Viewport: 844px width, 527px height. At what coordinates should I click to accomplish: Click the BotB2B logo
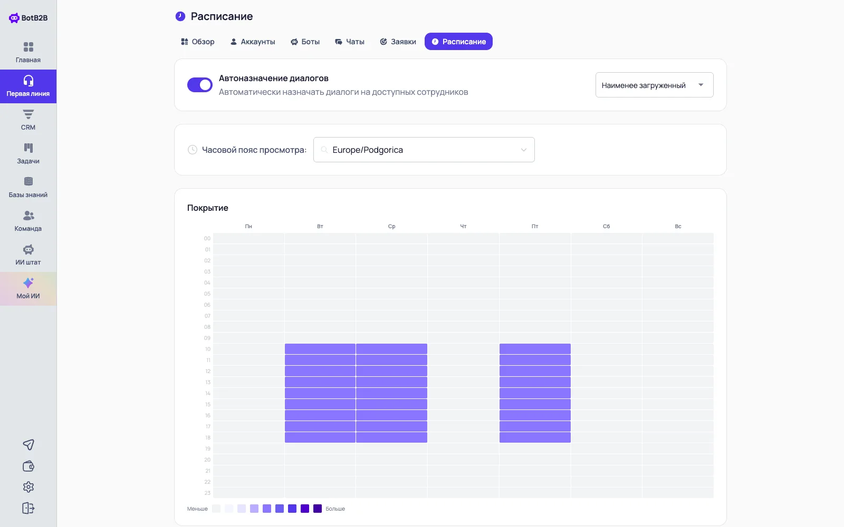[28, 18]
